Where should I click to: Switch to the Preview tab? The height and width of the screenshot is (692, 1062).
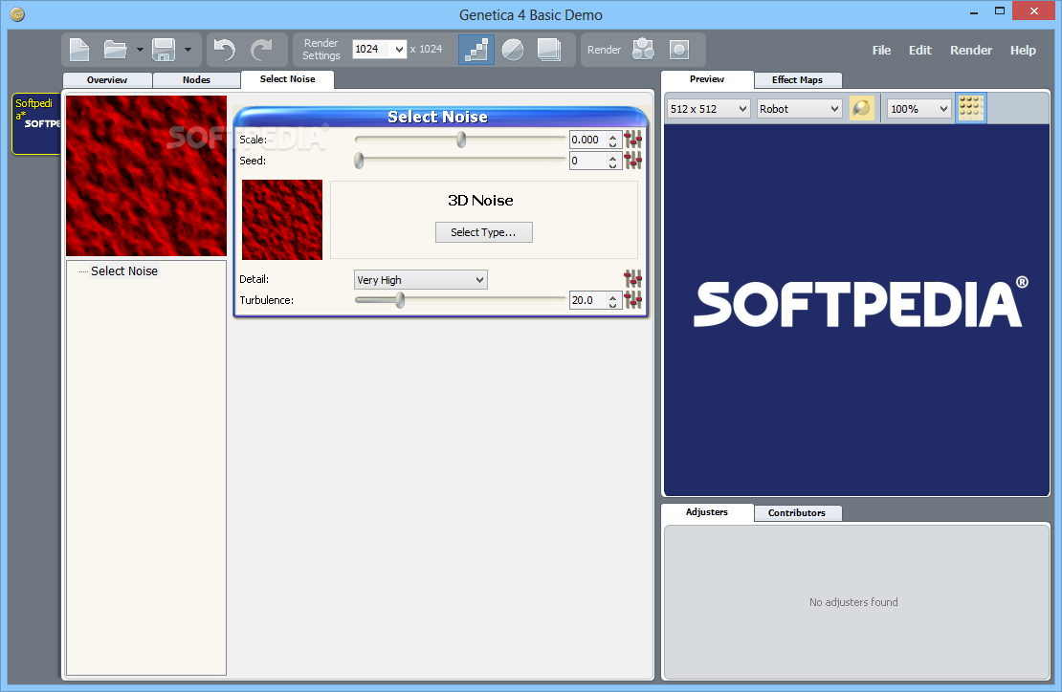pos(707,79)
